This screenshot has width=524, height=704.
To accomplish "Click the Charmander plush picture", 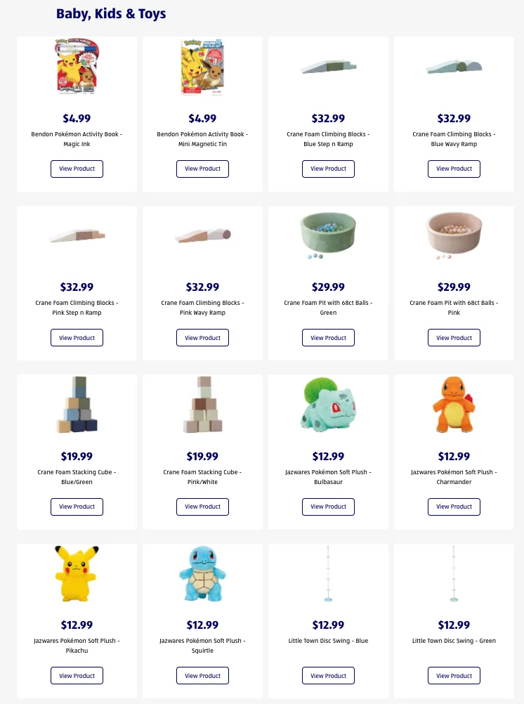I will click(454, 405).
